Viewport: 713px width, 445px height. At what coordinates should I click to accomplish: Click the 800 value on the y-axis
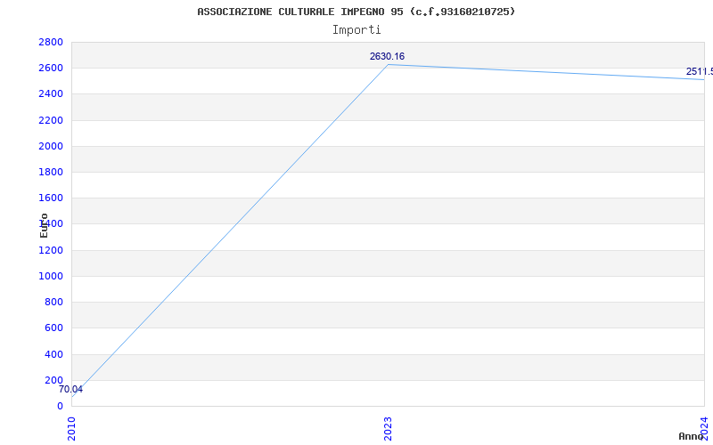pos(53,302)
